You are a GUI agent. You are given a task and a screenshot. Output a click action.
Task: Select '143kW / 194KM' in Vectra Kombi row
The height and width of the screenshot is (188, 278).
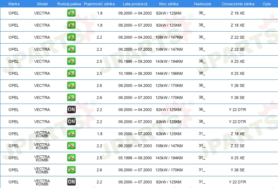[169, 158]
